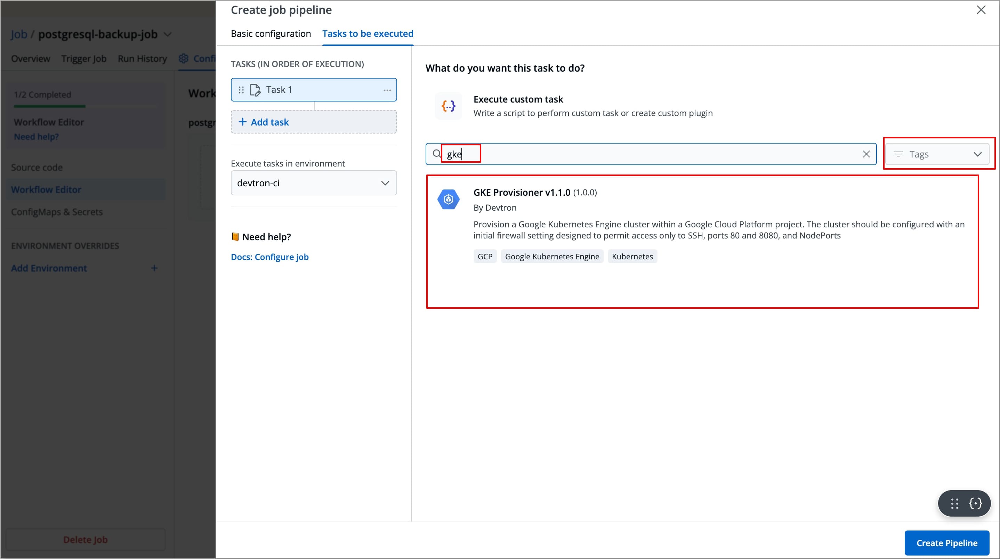Image resolution: width=1000 pixels, height=559 pixels.
Task: Clear the search field with the X icon
Action: [866, 154]
